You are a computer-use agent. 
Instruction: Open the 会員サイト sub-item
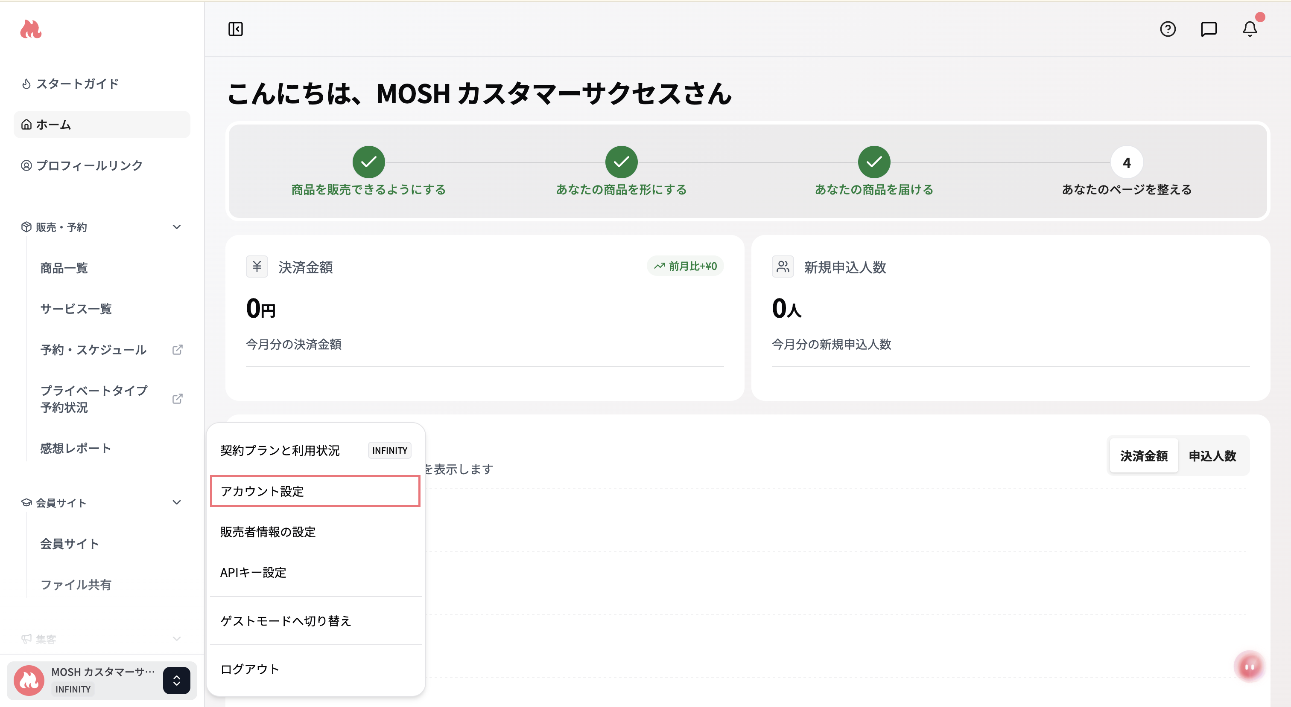click(x=70, y=543)
